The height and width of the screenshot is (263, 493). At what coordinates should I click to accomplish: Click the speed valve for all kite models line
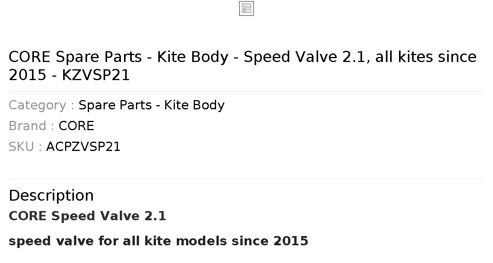pos(158,241)
